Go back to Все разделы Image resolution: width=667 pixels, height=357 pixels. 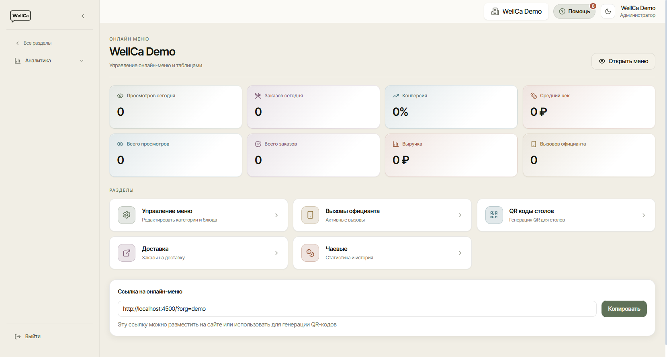[x=34, y=43]
